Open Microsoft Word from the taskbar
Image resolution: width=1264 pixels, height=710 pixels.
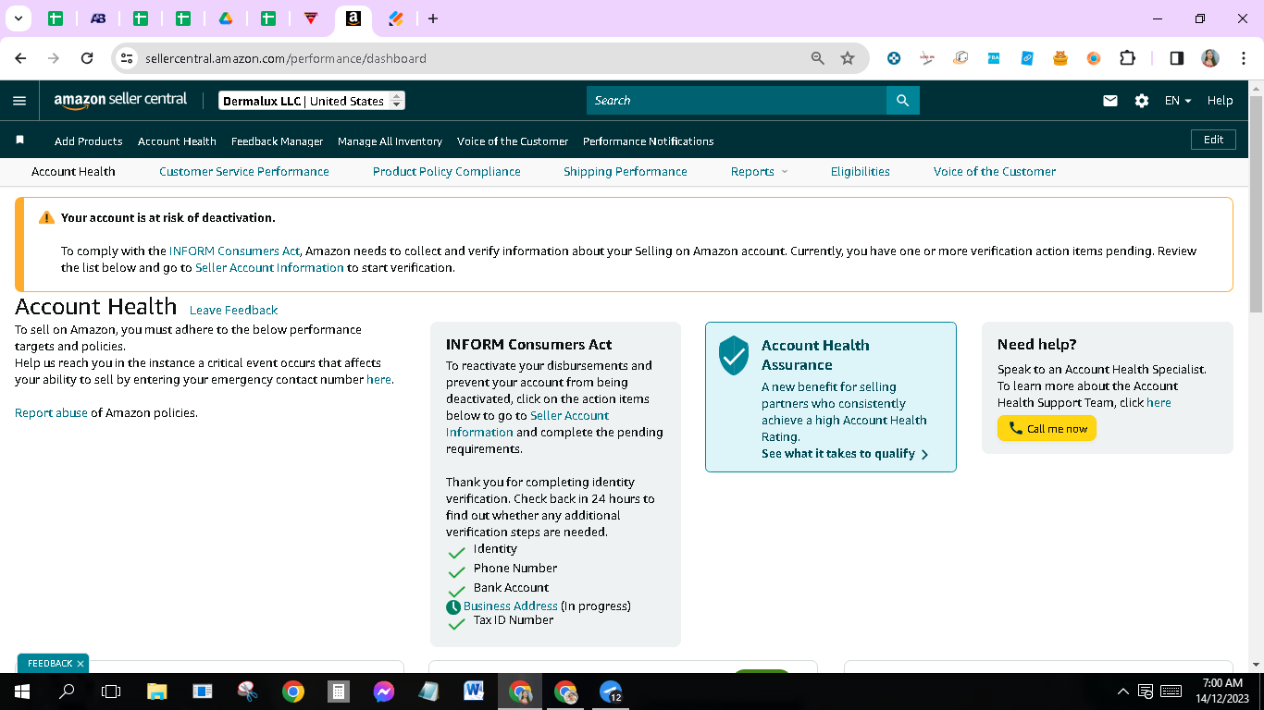(x=474, y=691)
